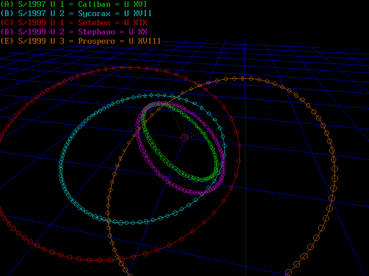Click the red central planet circle
Screen dimensions: 369x276
184,137
